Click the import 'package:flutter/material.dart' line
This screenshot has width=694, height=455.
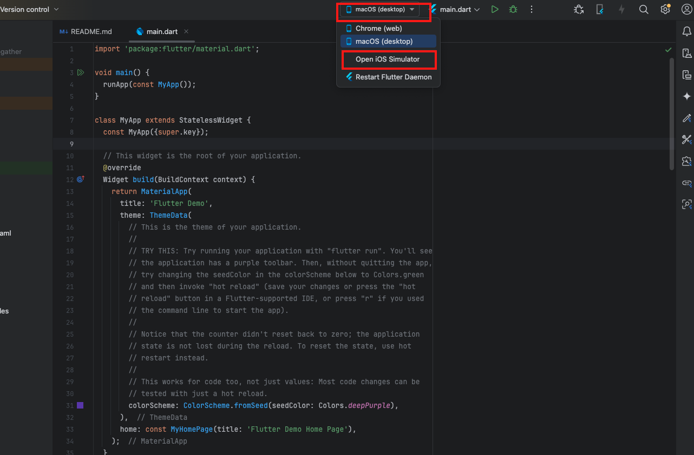coord(177,49)
